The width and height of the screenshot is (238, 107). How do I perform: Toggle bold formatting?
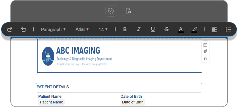click(125, 29)
